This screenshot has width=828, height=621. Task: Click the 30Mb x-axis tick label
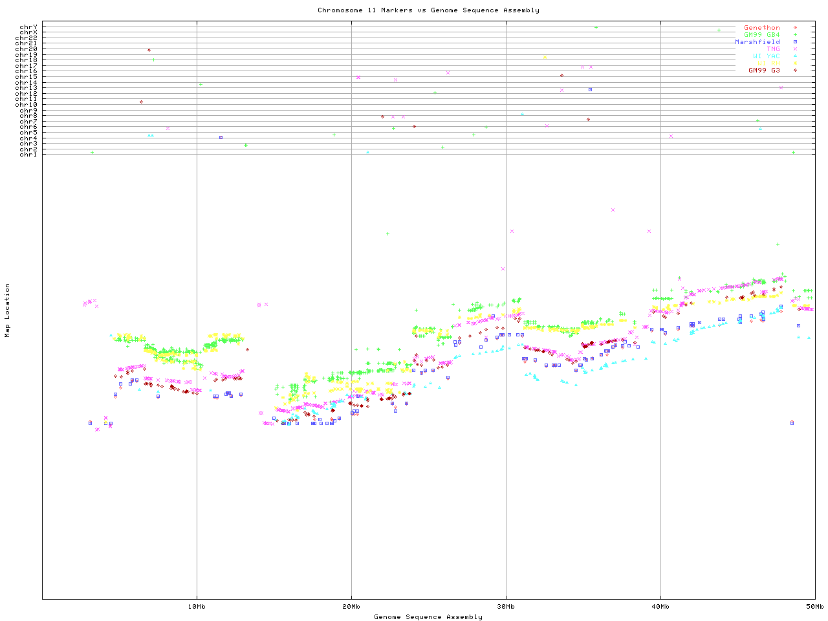click(506, 607)
